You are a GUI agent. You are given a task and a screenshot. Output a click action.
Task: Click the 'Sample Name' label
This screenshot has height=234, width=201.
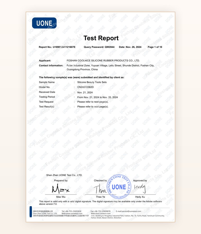click(x=47, y=82)
